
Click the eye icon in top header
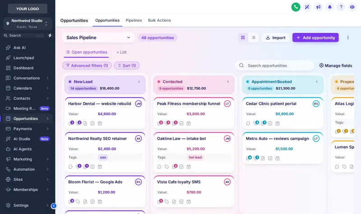pyautogui.click(x=352, y=7)
